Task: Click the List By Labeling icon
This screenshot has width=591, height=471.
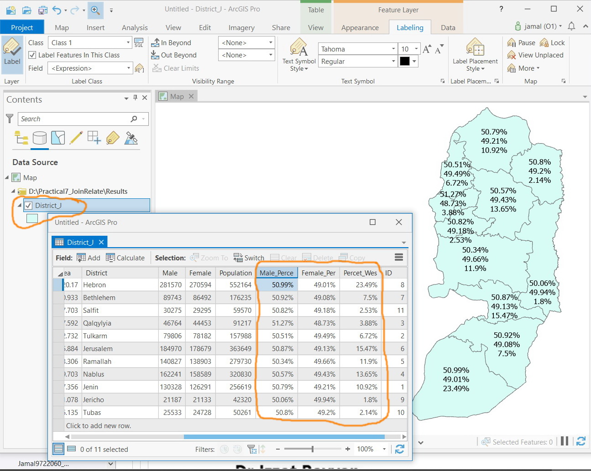Action: tap(113, 138)
